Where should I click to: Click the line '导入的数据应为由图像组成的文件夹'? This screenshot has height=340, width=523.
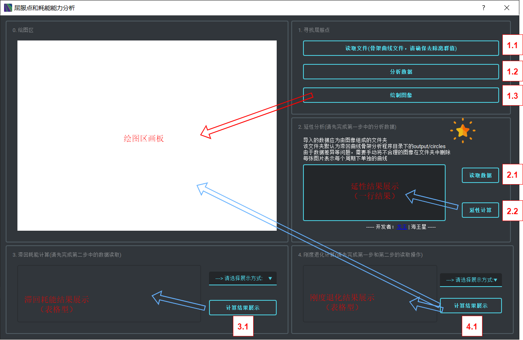click(345, 140)
